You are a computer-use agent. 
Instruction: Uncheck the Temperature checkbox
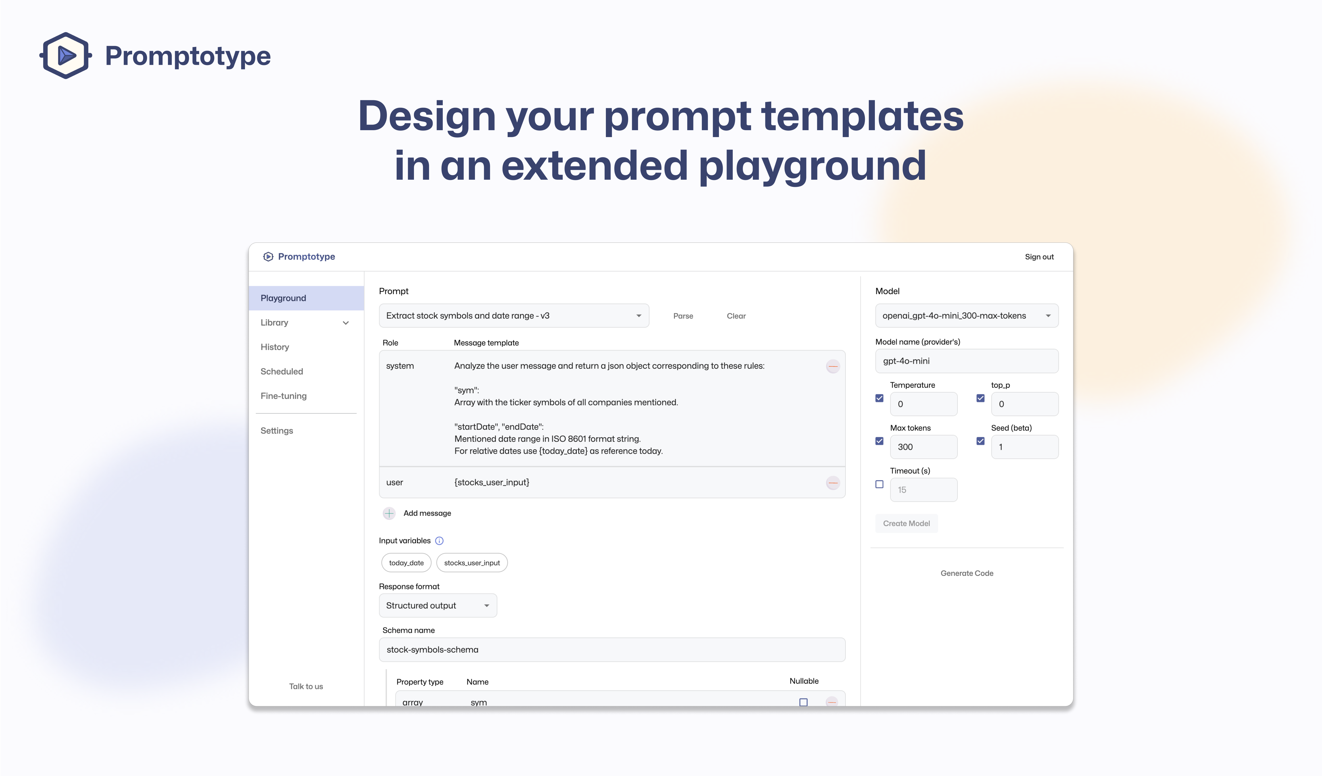point(879,398)
